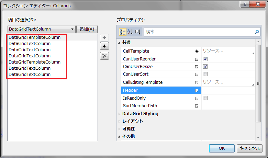The image size is (268, 158).
Task: Sort properties alphabetically A-Z
Action: click(x=130, y=32)
